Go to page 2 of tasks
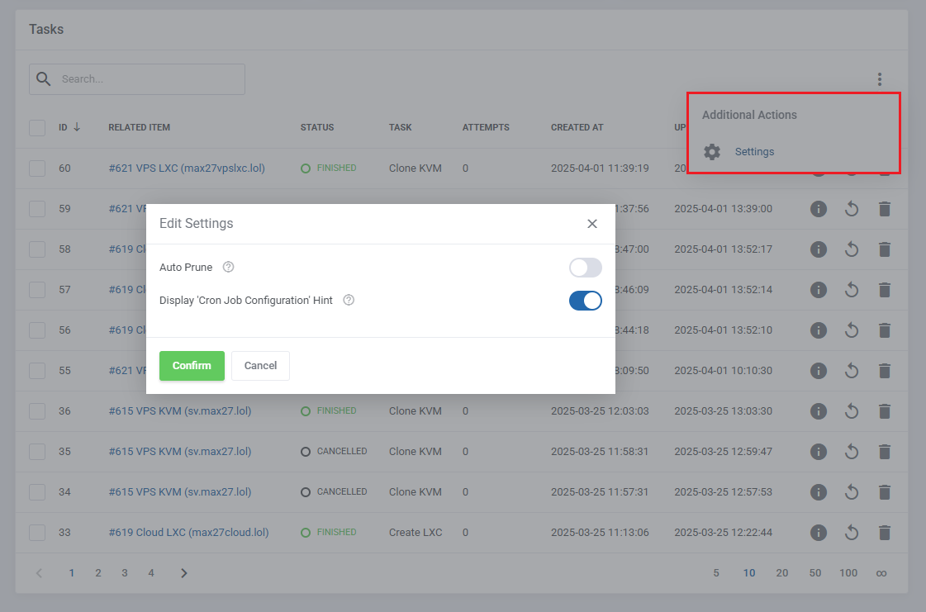This screenshot has width=926, height=612. pos(98,573)
